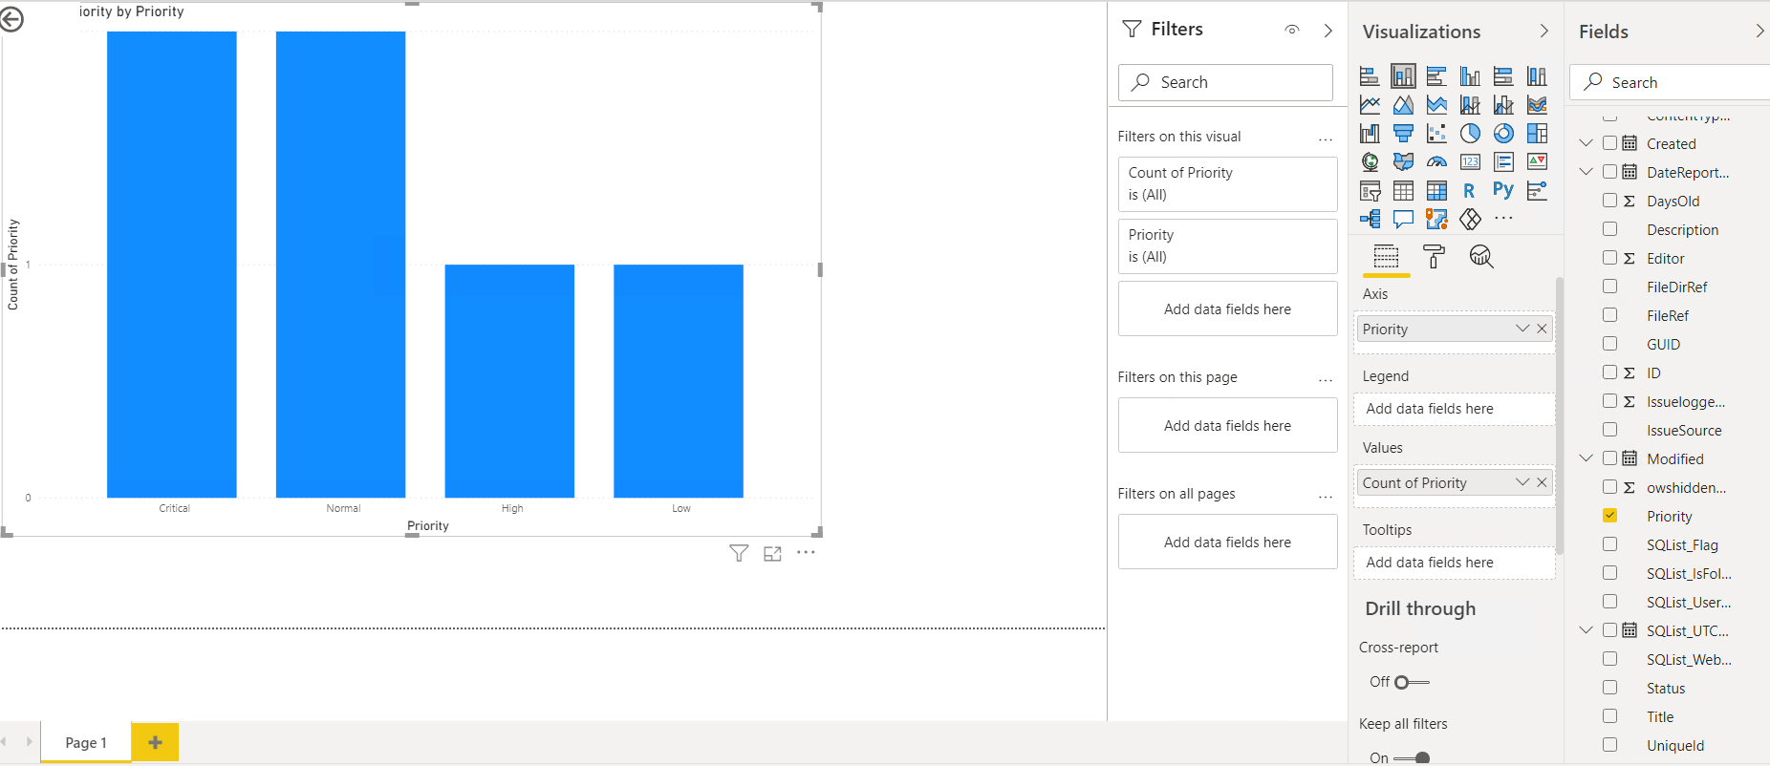Turn on the Cross-report toggle
This screenshot has width=1770, height=766.
1412,682
